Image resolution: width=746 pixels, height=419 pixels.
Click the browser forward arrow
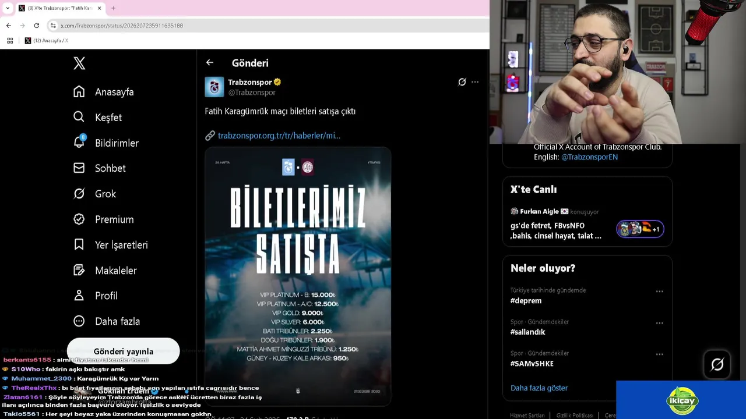(23, 26)
